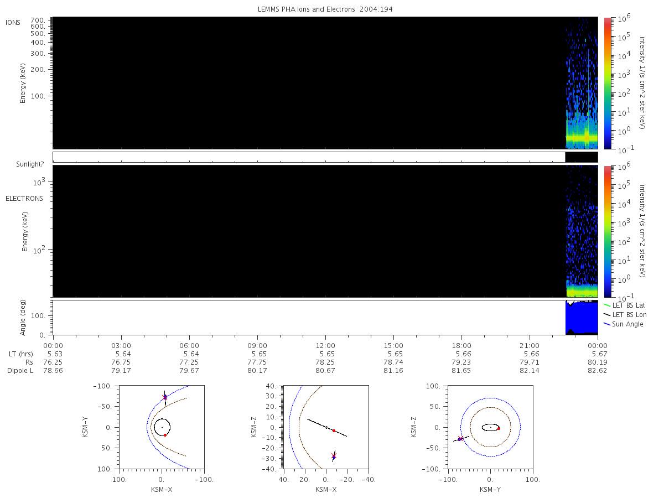664x498 pixels.
Task: Click the 03:00 time tick label
Action: pos(121,345)
